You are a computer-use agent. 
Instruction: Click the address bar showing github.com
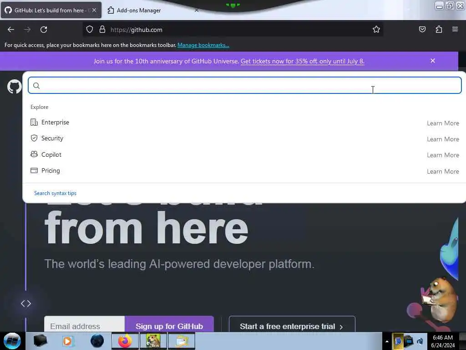(x=233, y=30)
